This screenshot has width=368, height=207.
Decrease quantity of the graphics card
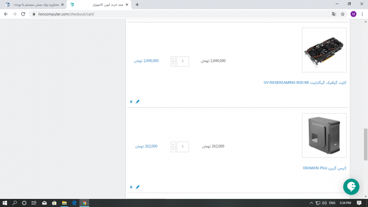pyautogui.click(x=173, y=64)
